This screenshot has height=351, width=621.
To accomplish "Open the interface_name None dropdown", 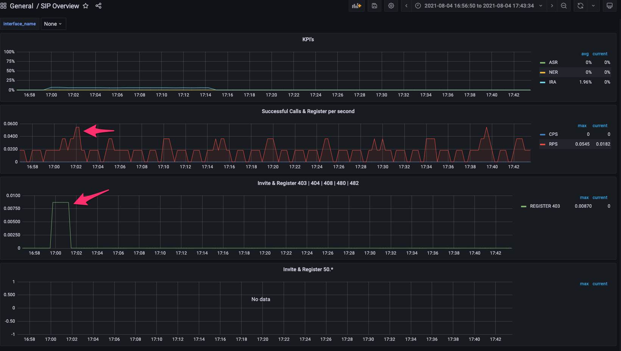I will point(53,24).
